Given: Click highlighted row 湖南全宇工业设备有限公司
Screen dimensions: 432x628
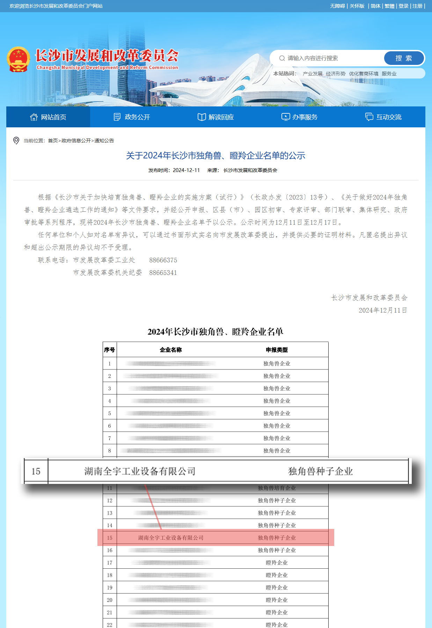Looking at the screenshot, I should [x=171, y=538].
